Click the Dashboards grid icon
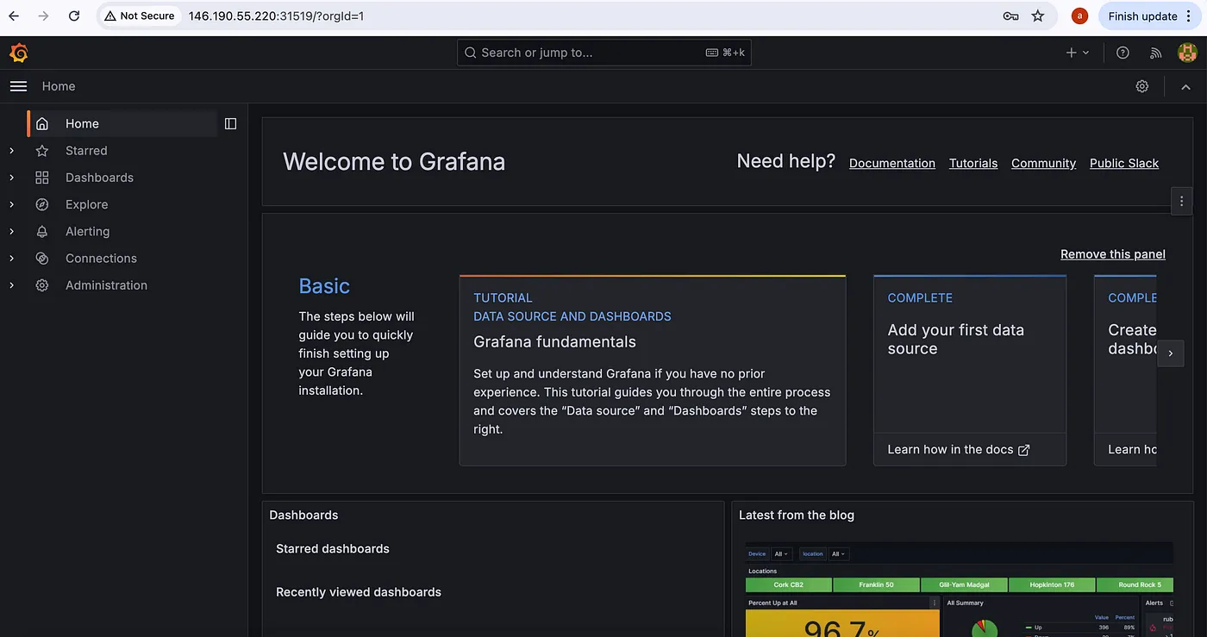 (x=42, y=178)
